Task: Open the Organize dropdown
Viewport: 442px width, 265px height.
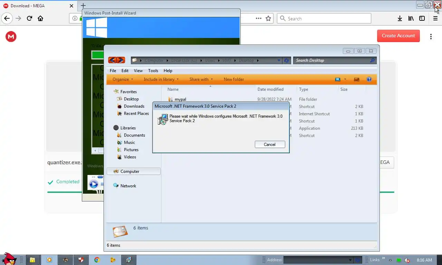Action: pos(123,79)
